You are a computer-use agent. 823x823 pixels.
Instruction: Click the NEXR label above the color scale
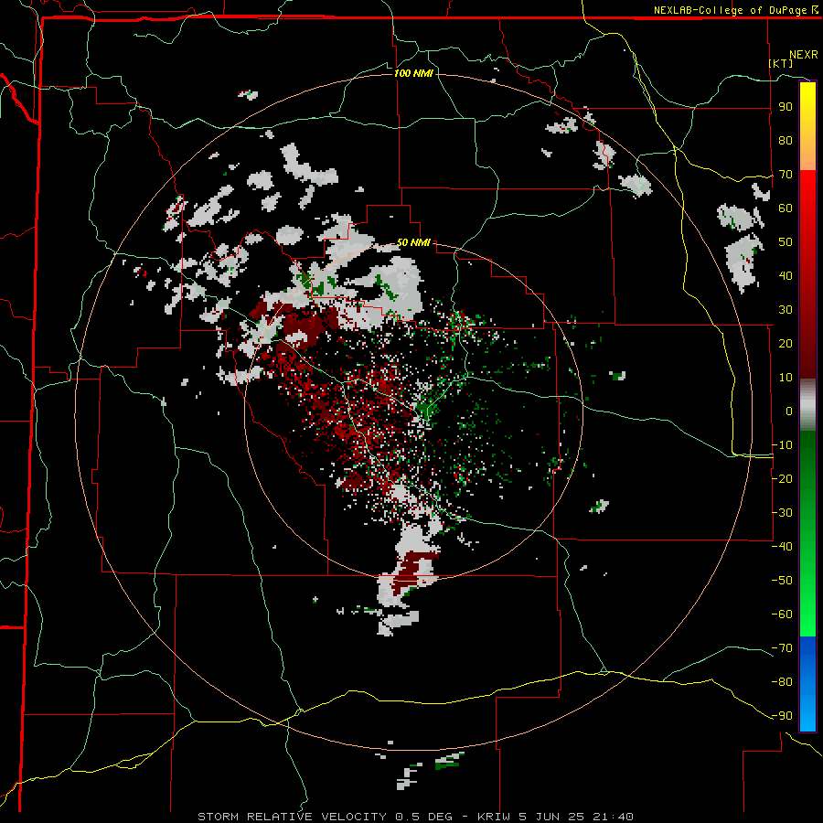pyautogui.click(x=803, y=55)
